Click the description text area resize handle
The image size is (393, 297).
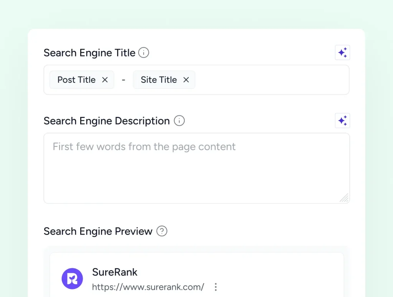pyautogui.click(x=344, y=198)
